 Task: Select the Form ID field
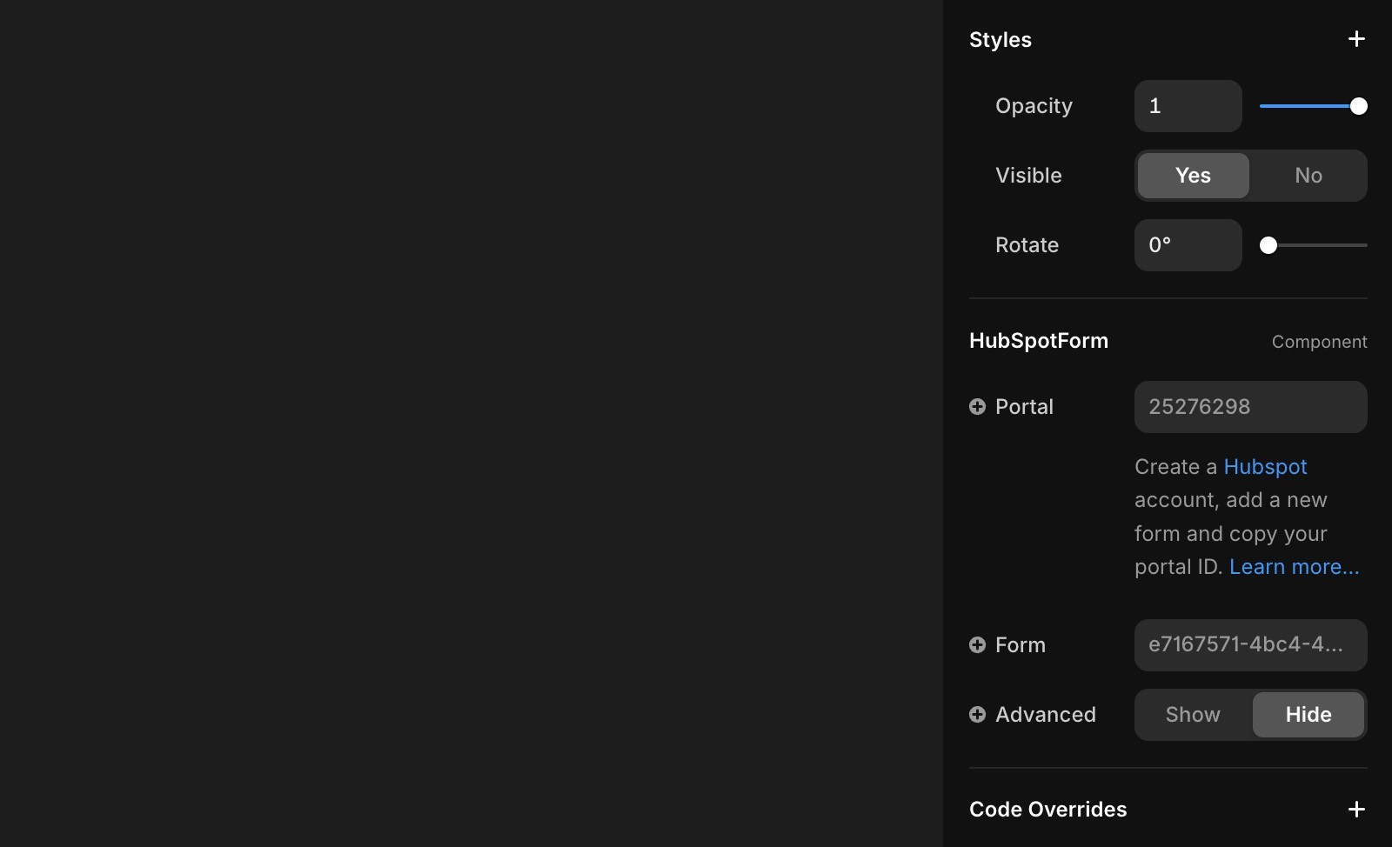pyautogui.click(x=1250, y=644)
